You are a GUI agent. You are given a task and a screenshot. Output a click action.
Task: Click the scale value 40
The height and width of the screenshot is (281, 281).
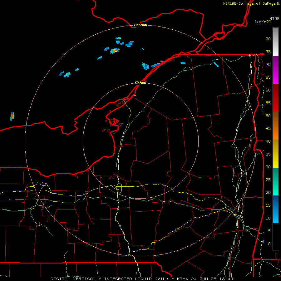pyautogui.click(x=268, y=141)
